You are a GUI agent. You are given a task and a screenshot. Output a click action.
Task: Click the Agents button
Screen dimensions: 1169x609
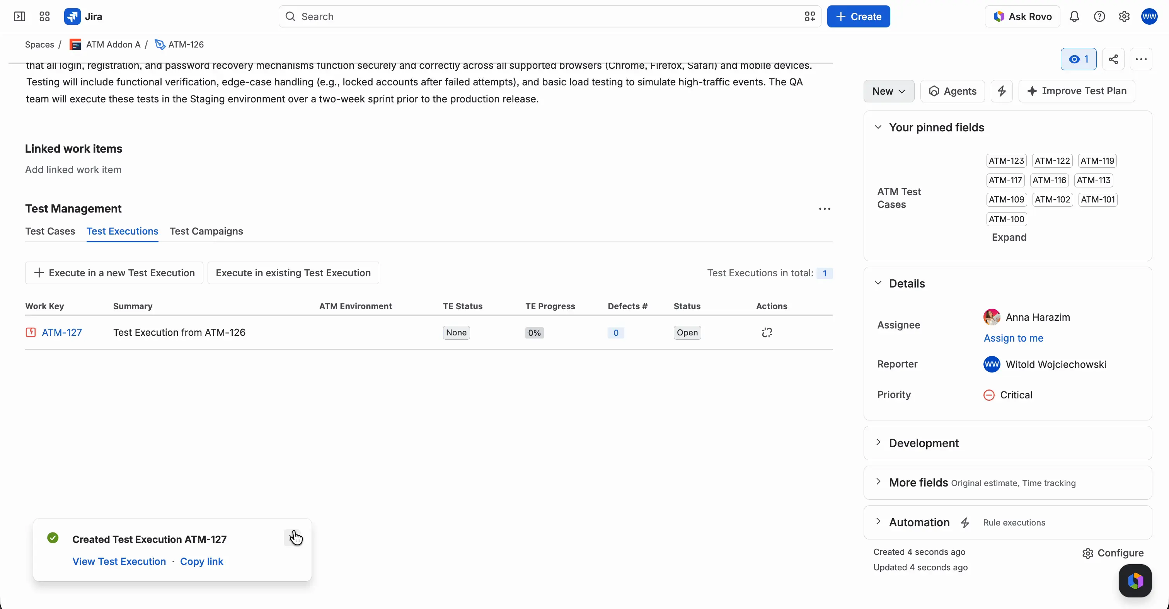(953, 91)
